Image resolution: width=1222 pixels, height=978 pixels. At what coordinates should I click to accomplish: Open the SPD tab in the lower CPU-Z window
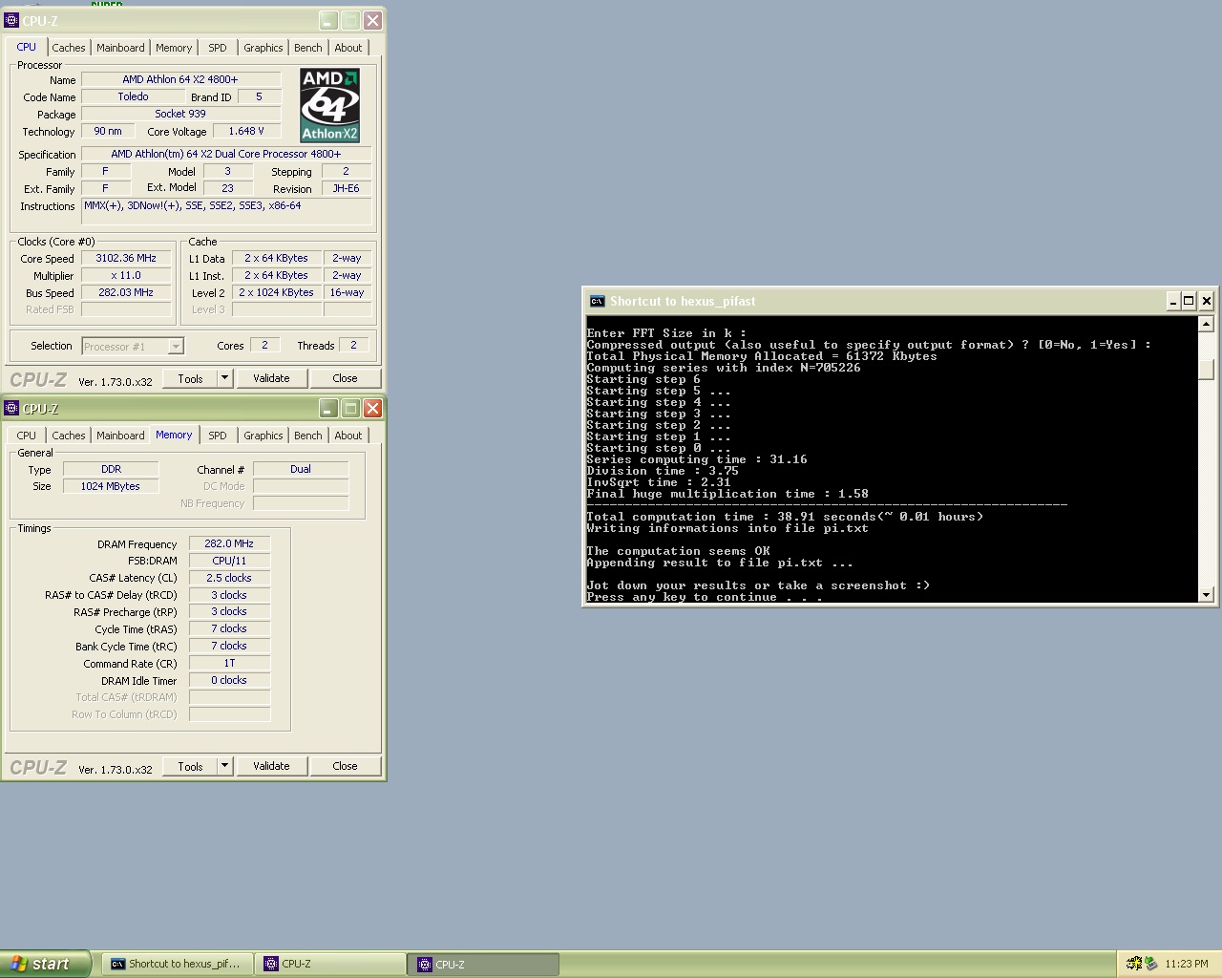[x=218, y=436]
